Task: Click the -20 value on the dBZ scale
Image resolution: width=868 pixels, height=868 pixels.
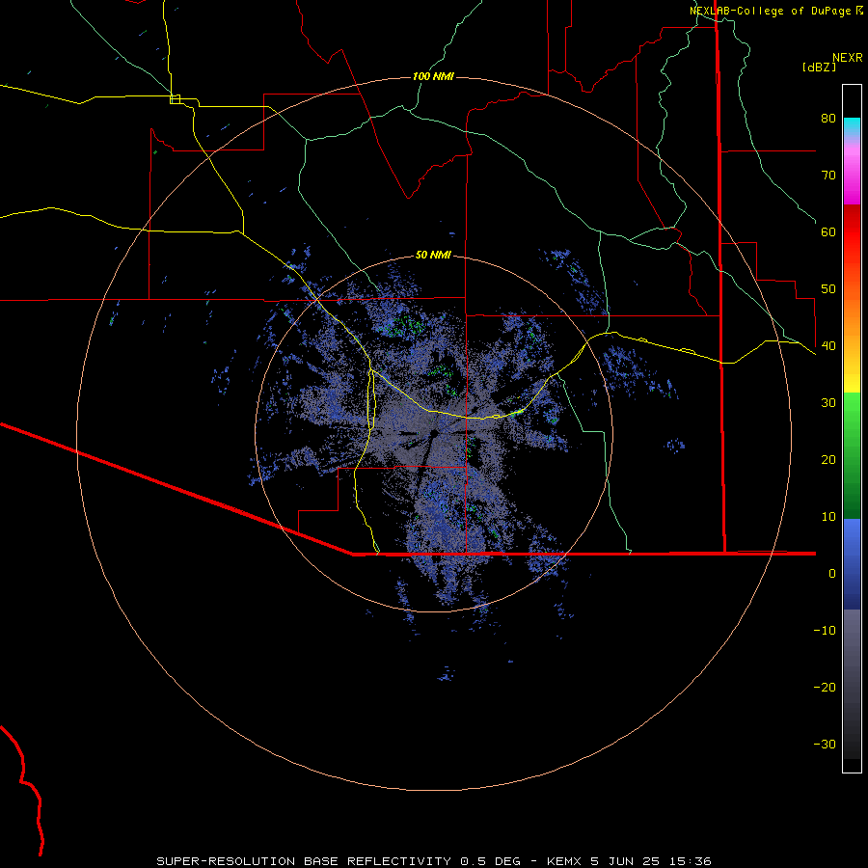Action: [825, 688]
